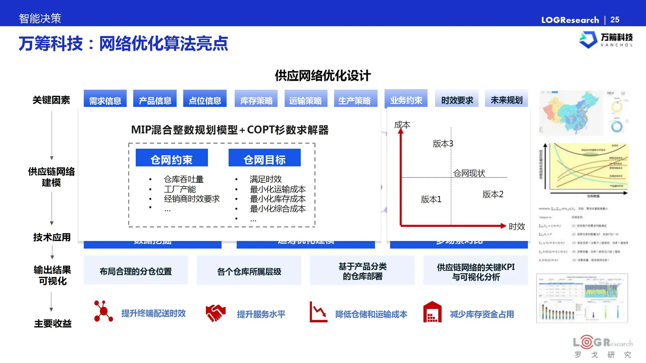This screenshot has width=646, height=363.
Task: Click the 最小化运输成本 bullet
Action: click(x=278, y=189)
